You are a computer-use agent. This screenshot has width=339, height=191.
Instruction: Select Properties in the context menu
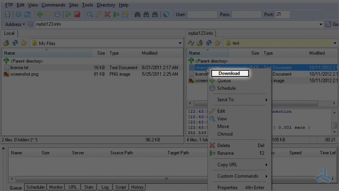tap(239, 187)
